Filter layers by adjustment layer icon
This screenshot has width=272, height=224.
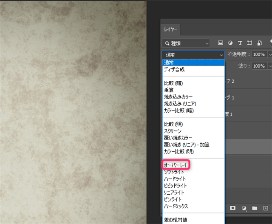pos(230,43)
